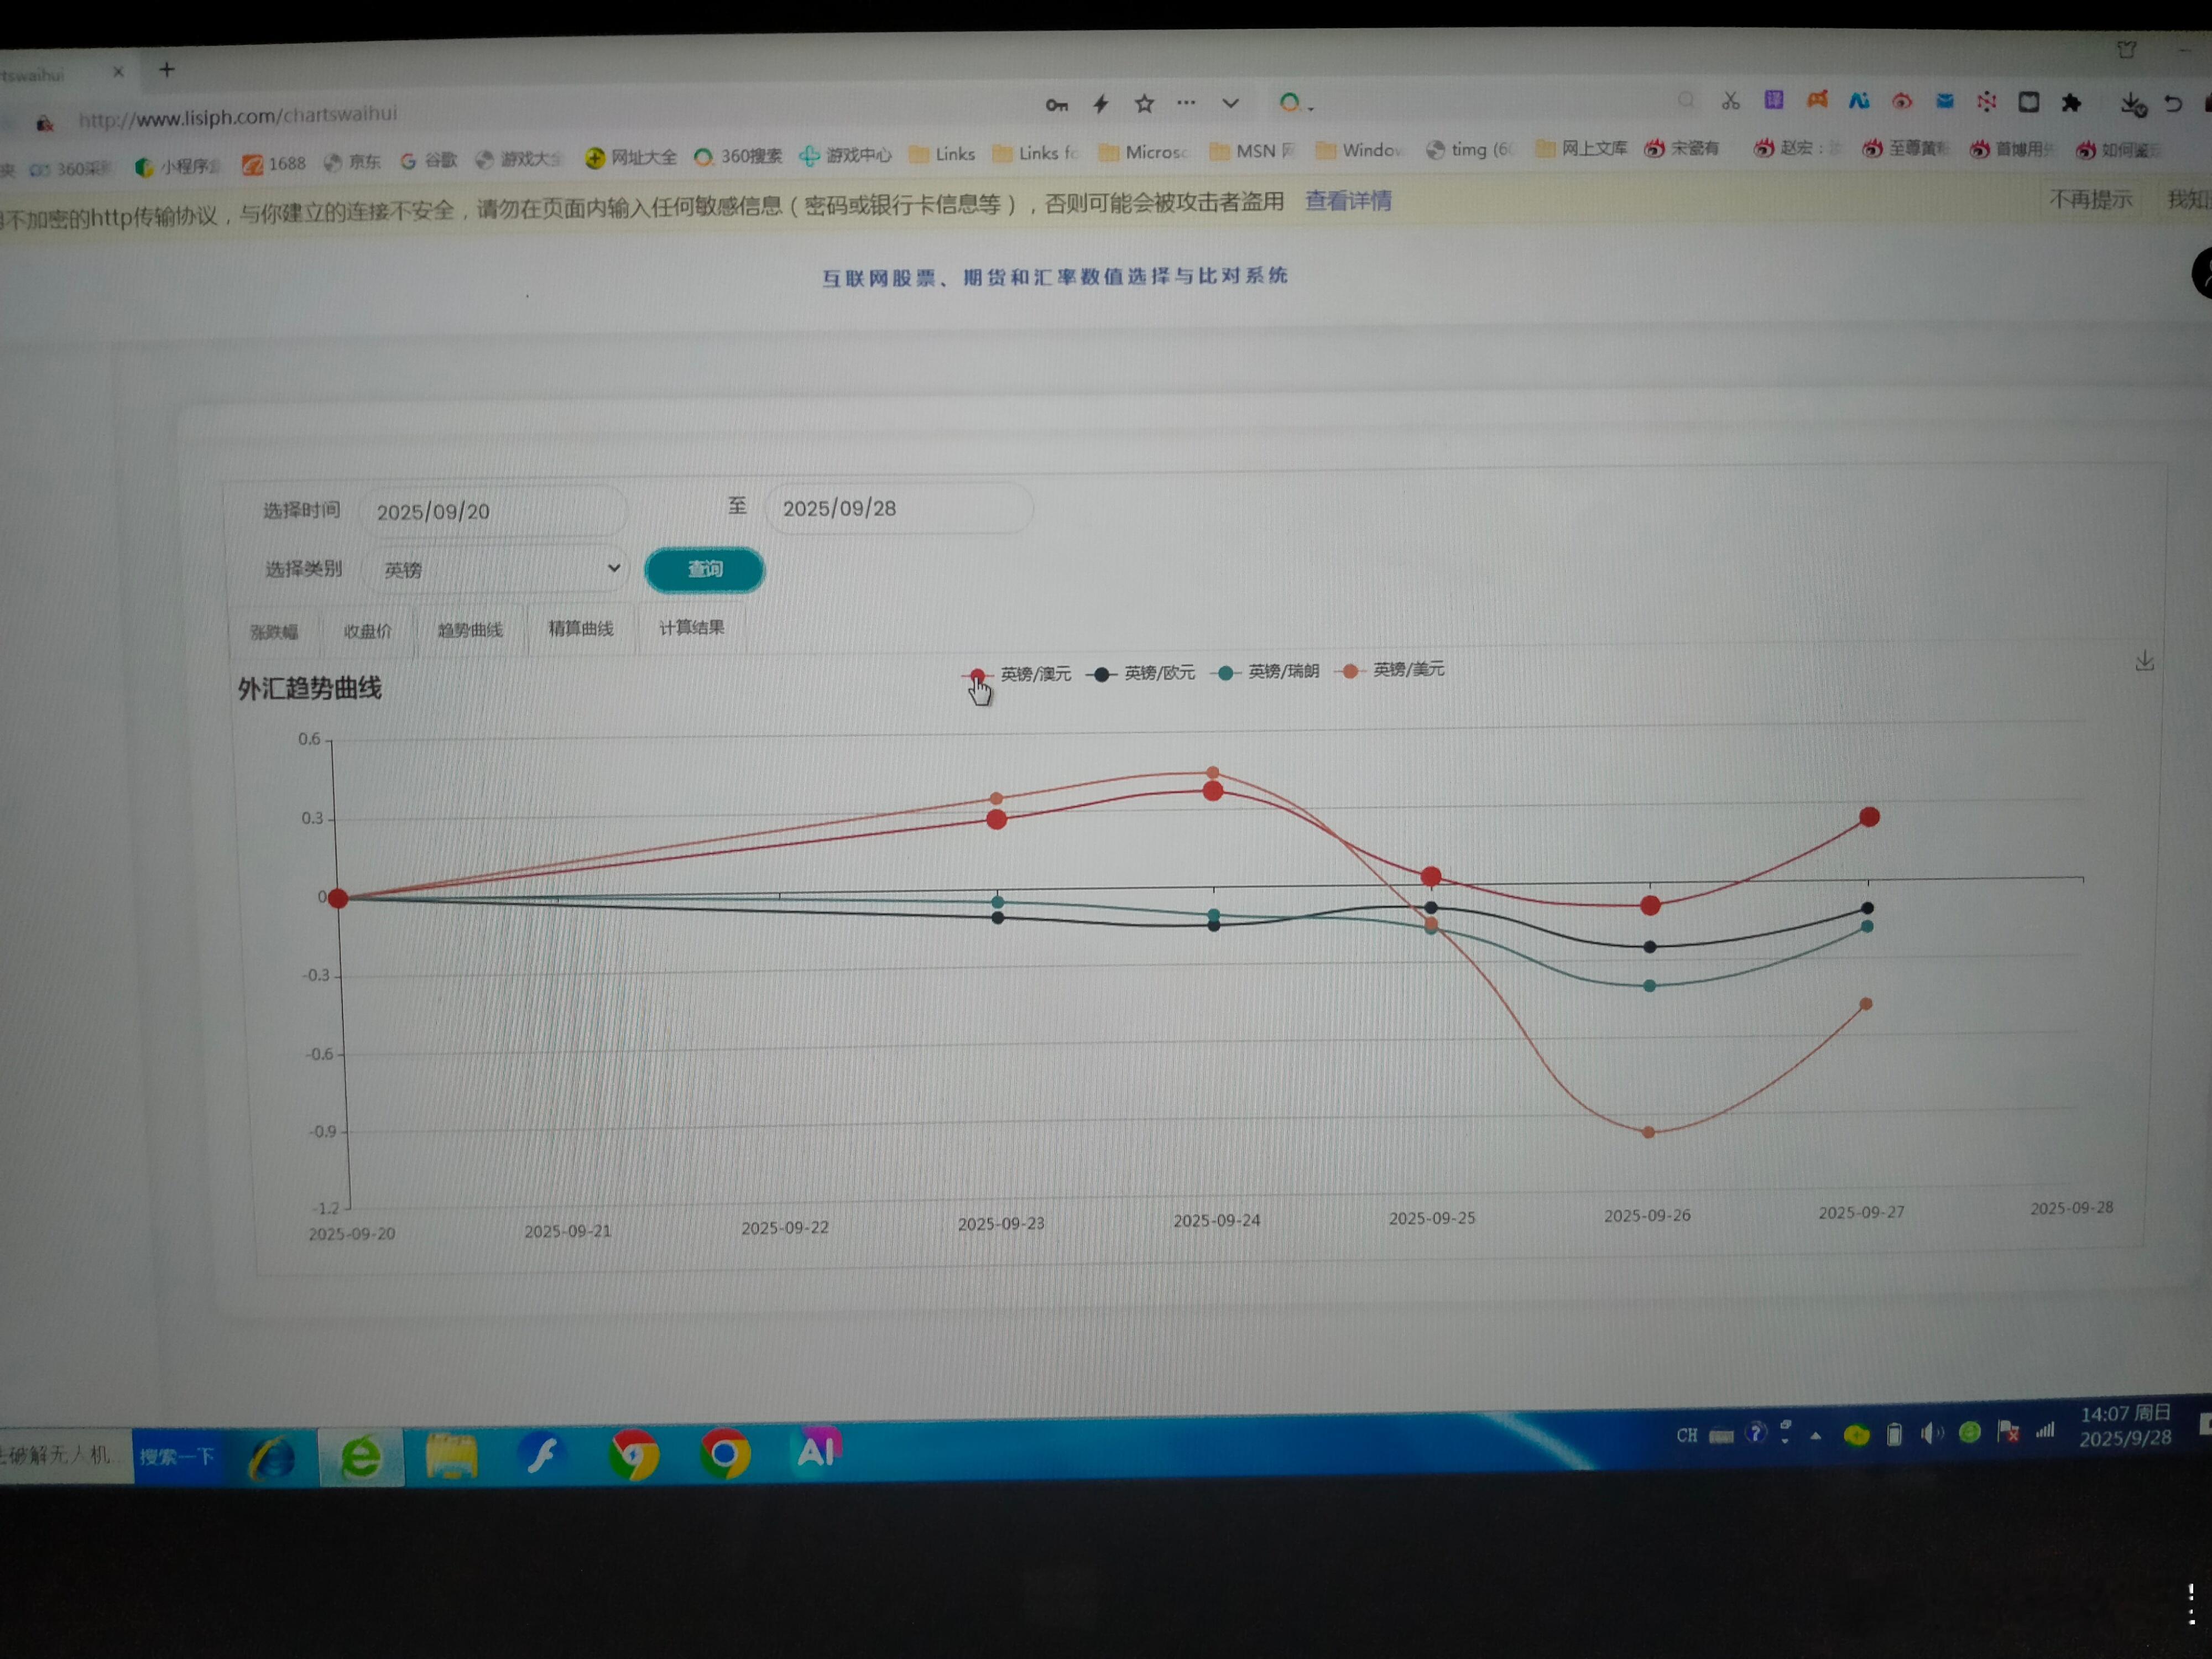Click the network signal bars tray icon
The image size is (2212, 1659).
tap(2045, 1431)
